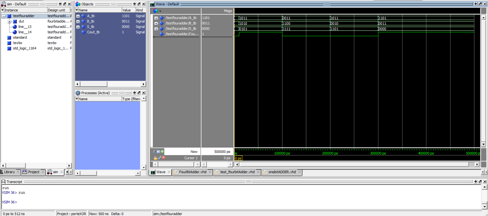488x216 pixels.
Task: Sort by the Design unit column header
Action: (x=58, y=10)
